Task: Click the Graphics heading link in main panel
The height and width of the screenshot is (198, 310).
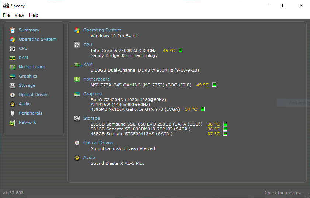Action: pos(92,94)
